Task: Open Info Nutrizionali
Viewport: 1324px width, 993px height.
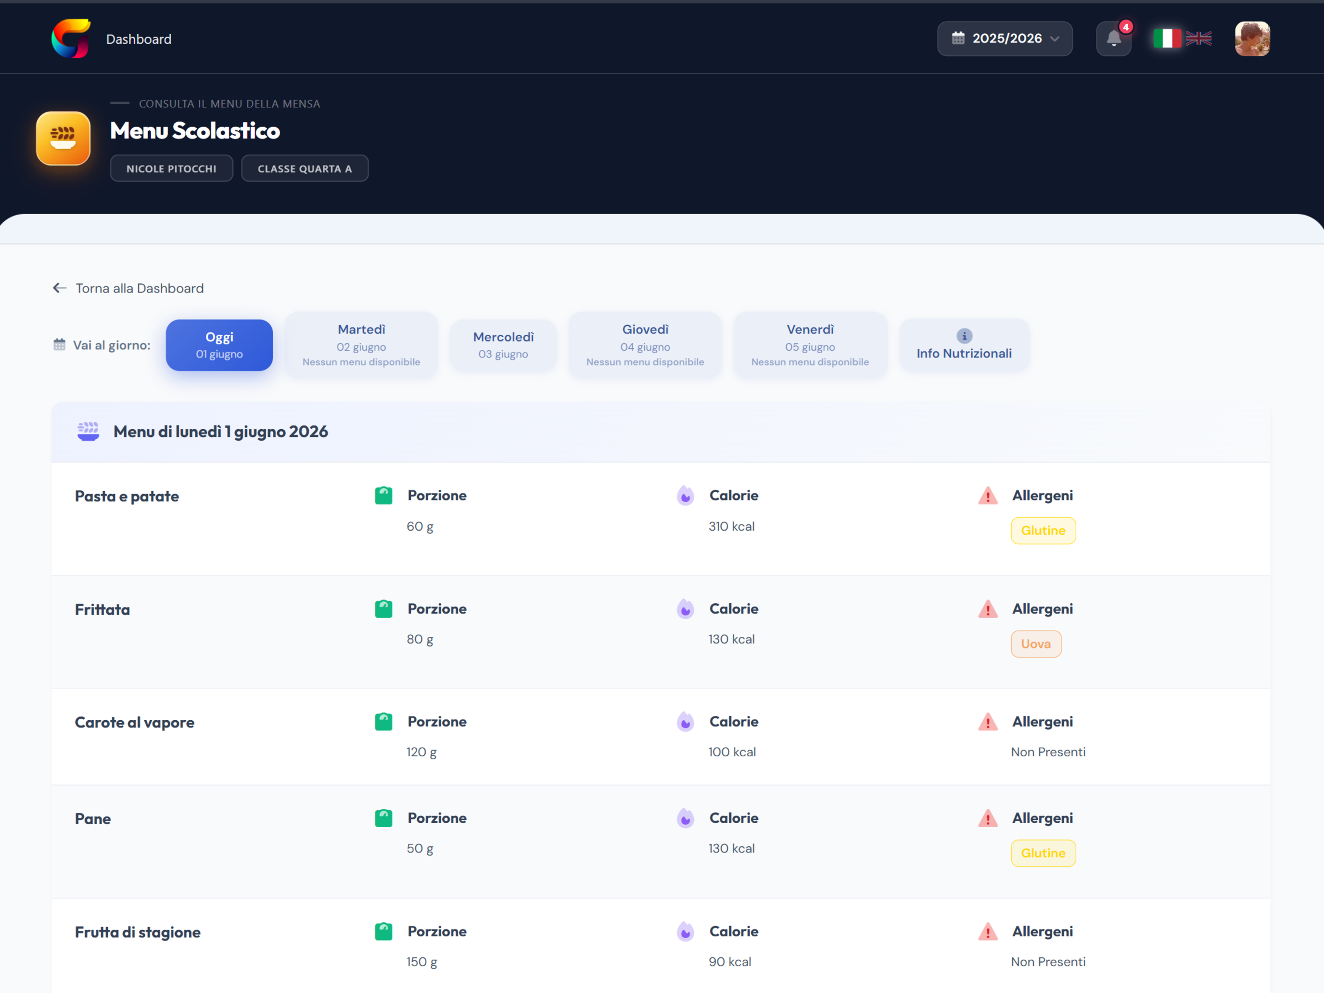Action: coord(964,345)
